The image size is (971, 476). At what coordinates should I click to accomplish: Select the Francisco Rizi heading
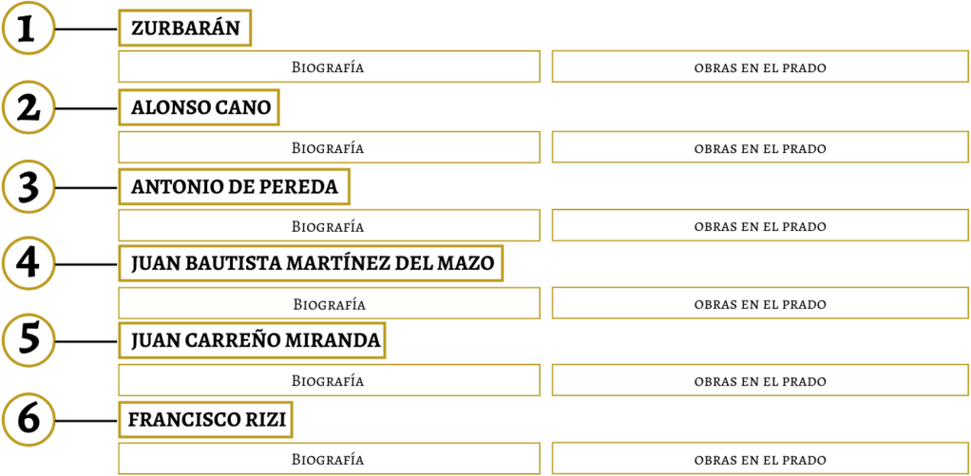pyautogui.click(x=207, y=418)
